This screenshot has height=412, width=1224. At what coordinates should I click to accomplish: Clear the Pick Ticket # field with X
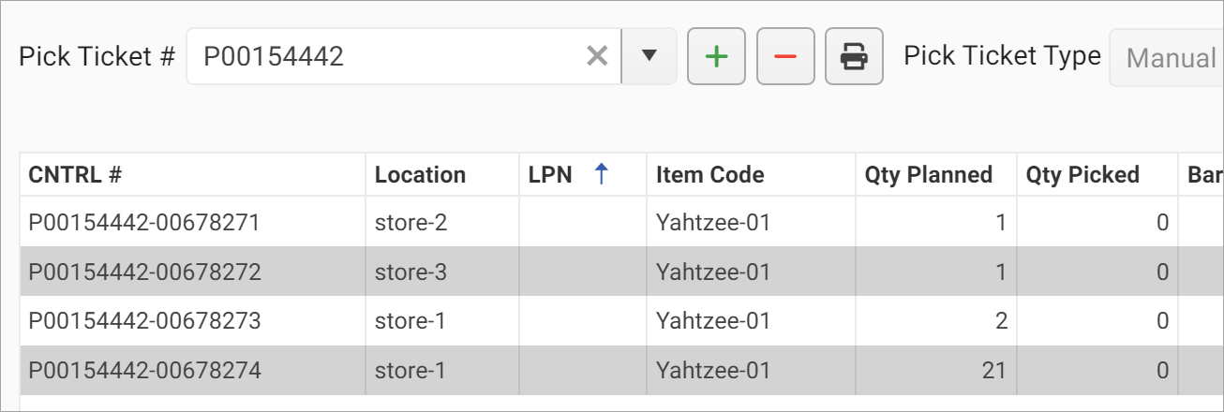[597, 57]
